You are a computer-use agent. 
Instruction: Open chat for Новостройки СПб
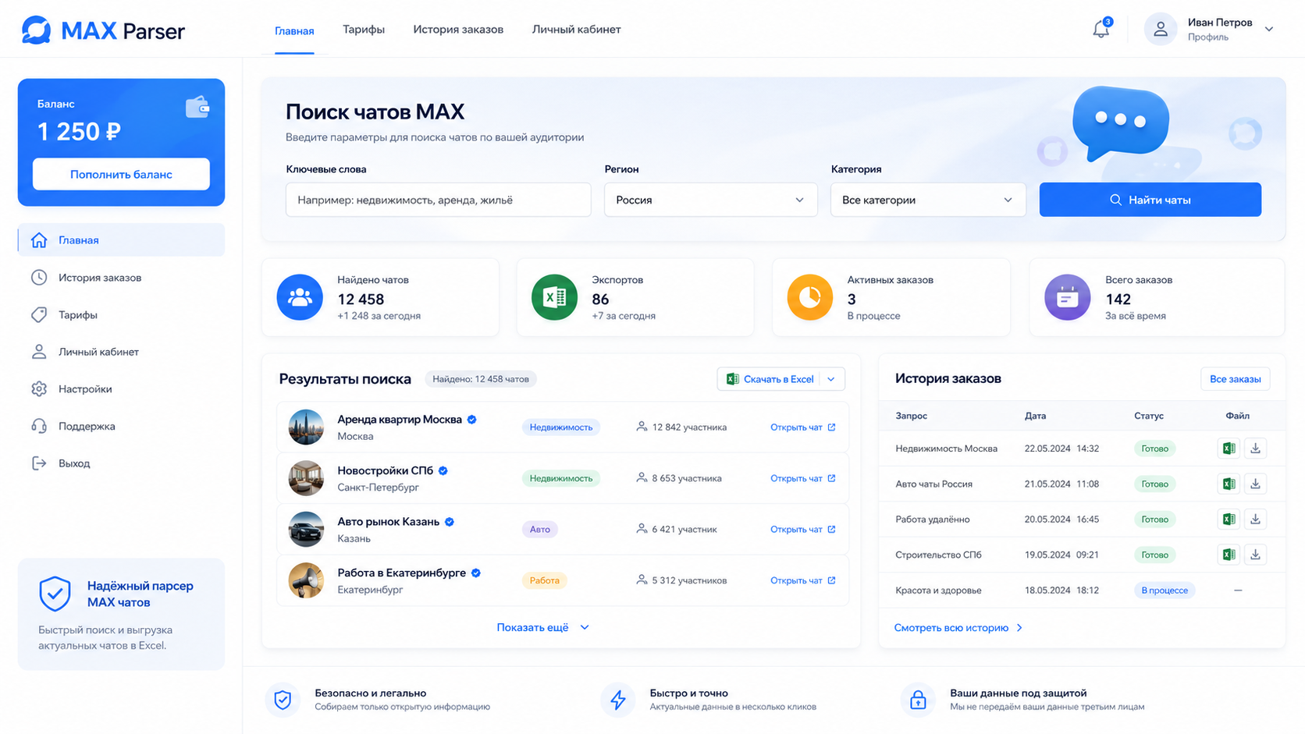coord(802,478)
